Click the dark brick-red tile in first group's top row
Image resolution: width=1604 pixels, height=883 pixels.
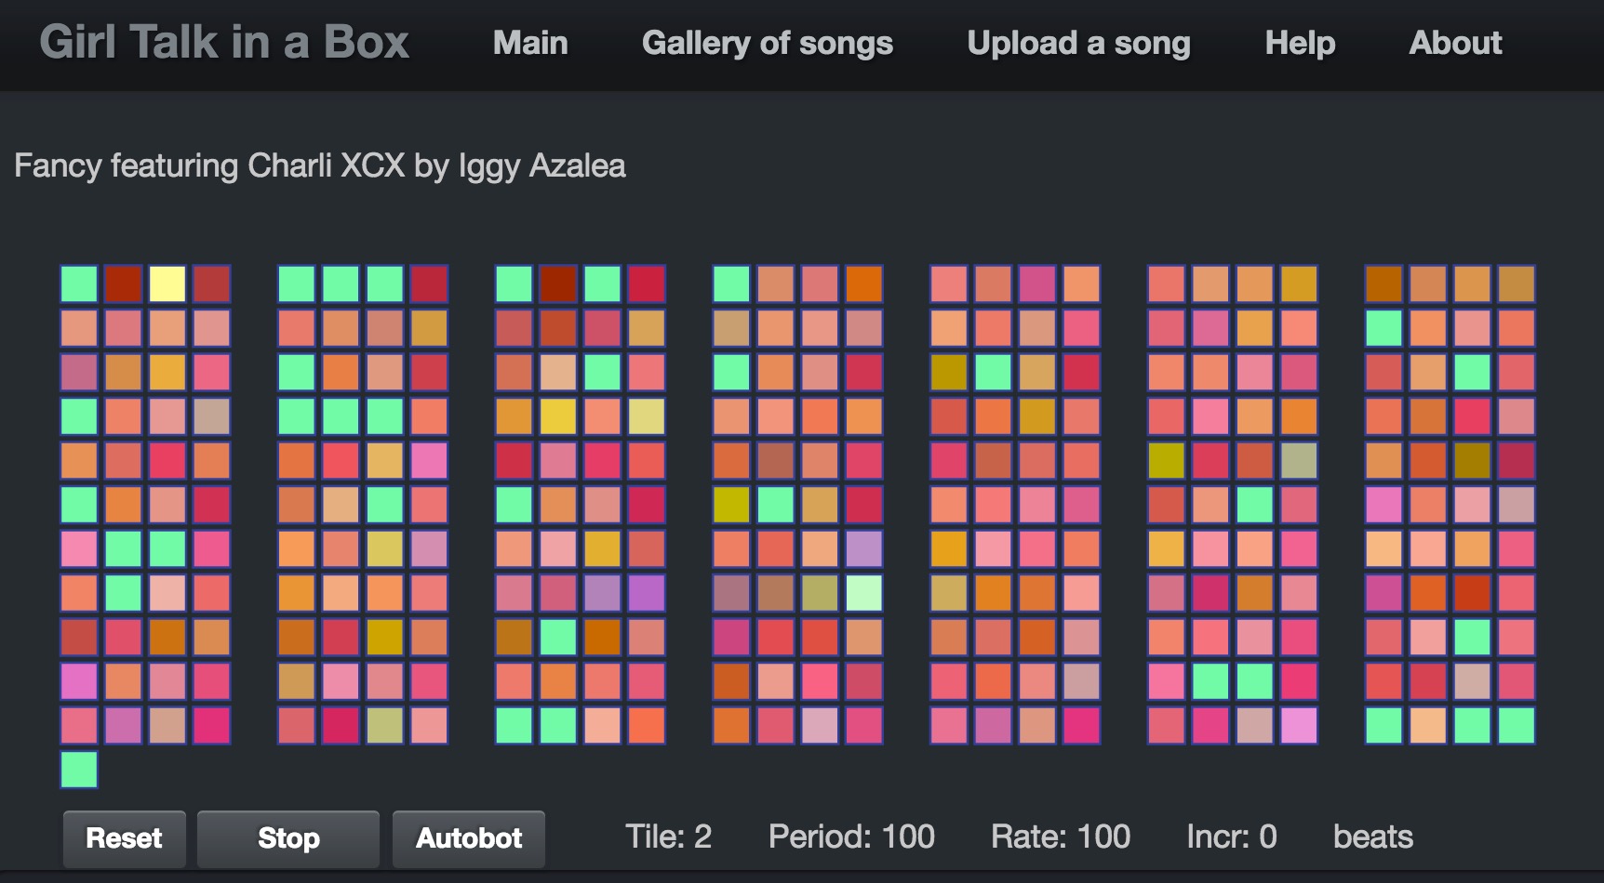click(123, 283)
